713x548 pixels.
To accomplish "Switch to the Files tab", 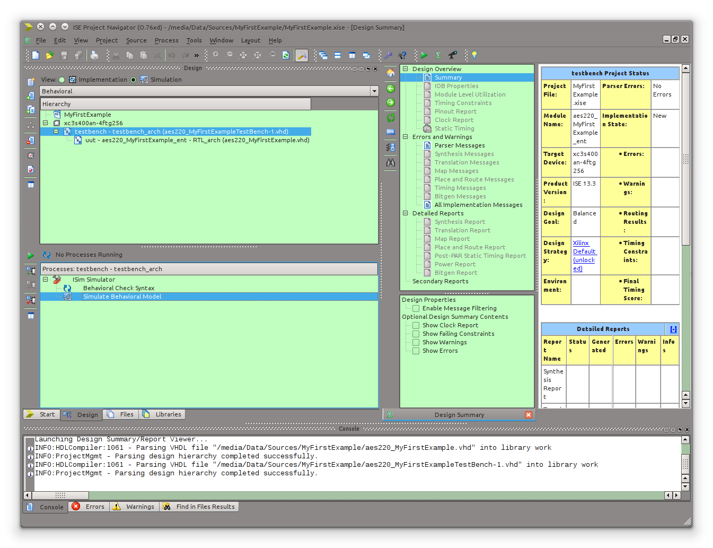I will [x=120, y=414].
